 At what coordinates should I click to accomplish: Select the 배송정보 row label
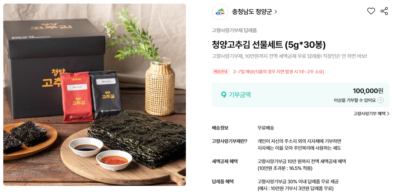coord(220,128)
